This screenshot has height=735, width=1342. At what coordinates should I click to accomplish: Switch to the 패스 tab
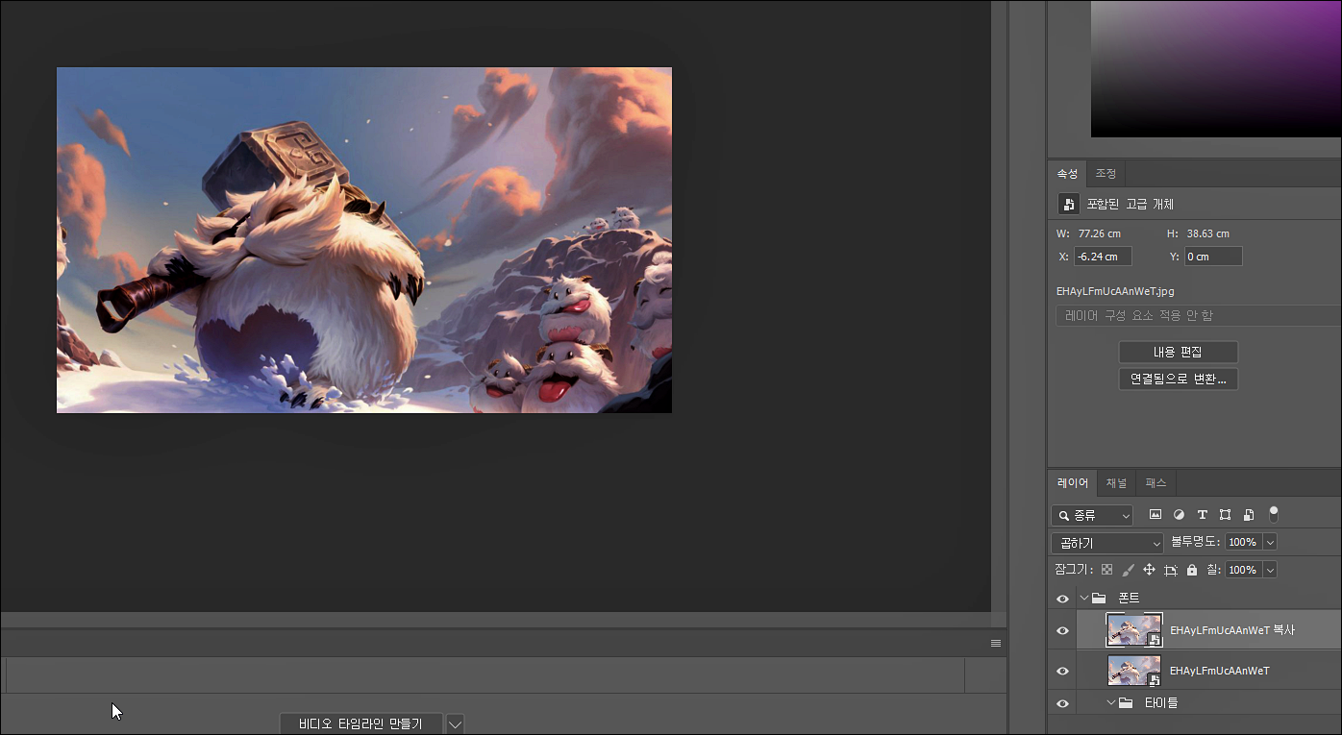click(x=1156, y=483)
